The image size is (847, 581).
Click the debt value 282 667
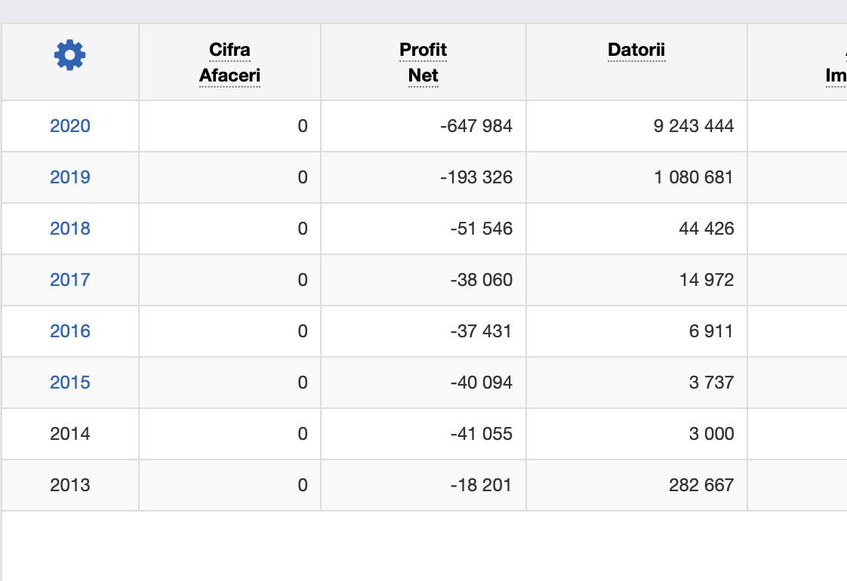(701, 485)
